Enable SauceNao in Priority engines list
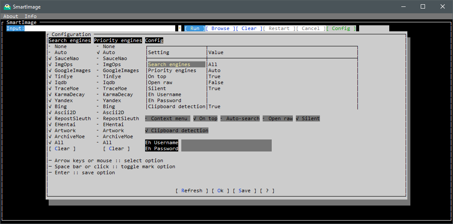Screen dimensions: 453x224 coord(112,58)
